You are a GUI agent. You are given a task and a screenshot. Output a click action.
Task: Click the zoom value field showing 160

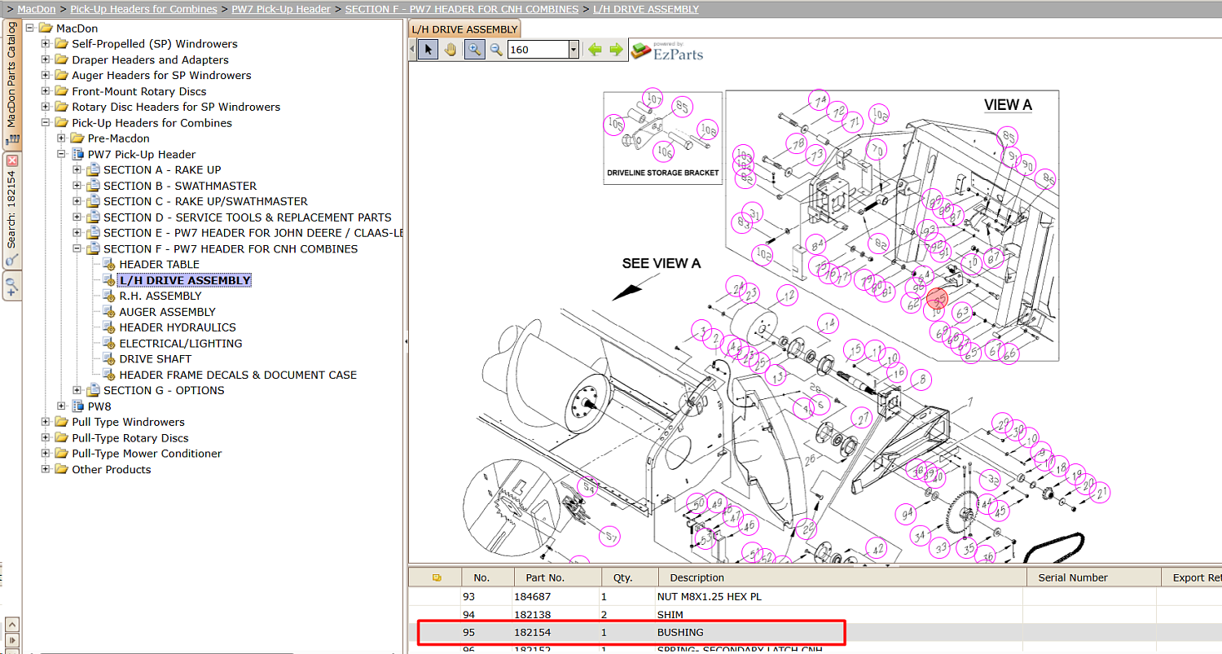click(538, 50)
